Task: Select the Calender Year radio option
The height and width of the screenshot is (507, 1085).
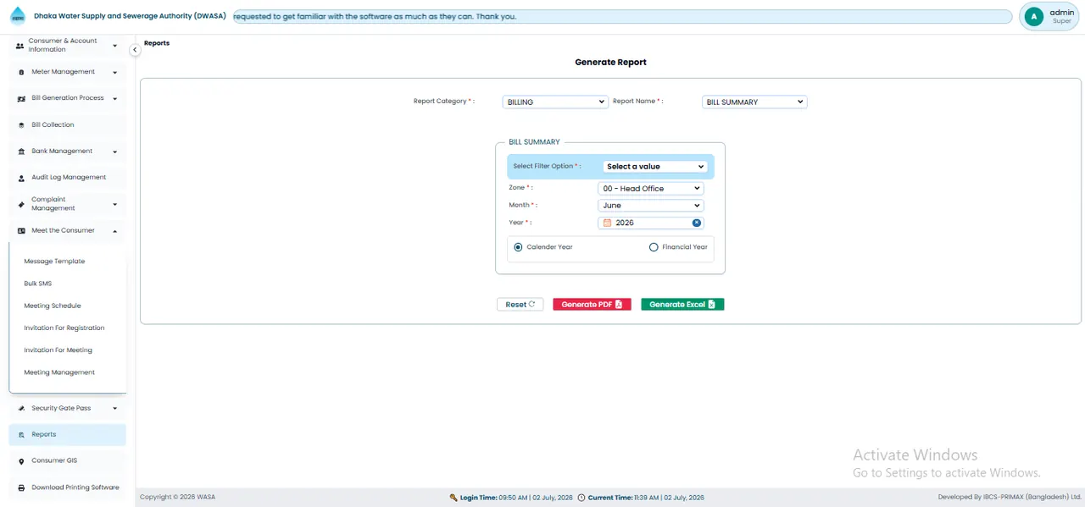Action: pyautogui.click(x=518, y=247)
